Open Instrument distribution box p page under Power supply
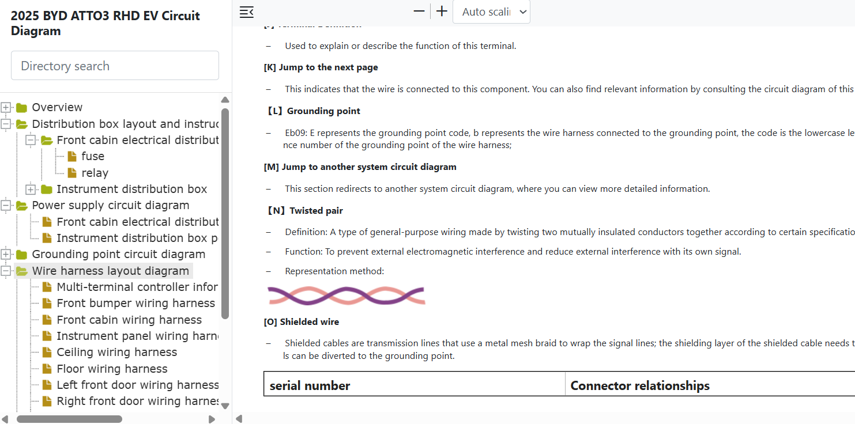The width and height of the screenshot is (855, 424). point(137,238)
